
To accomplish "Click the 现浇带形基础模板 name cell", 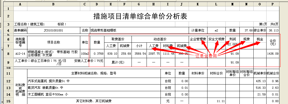I will tap(139, 30).
